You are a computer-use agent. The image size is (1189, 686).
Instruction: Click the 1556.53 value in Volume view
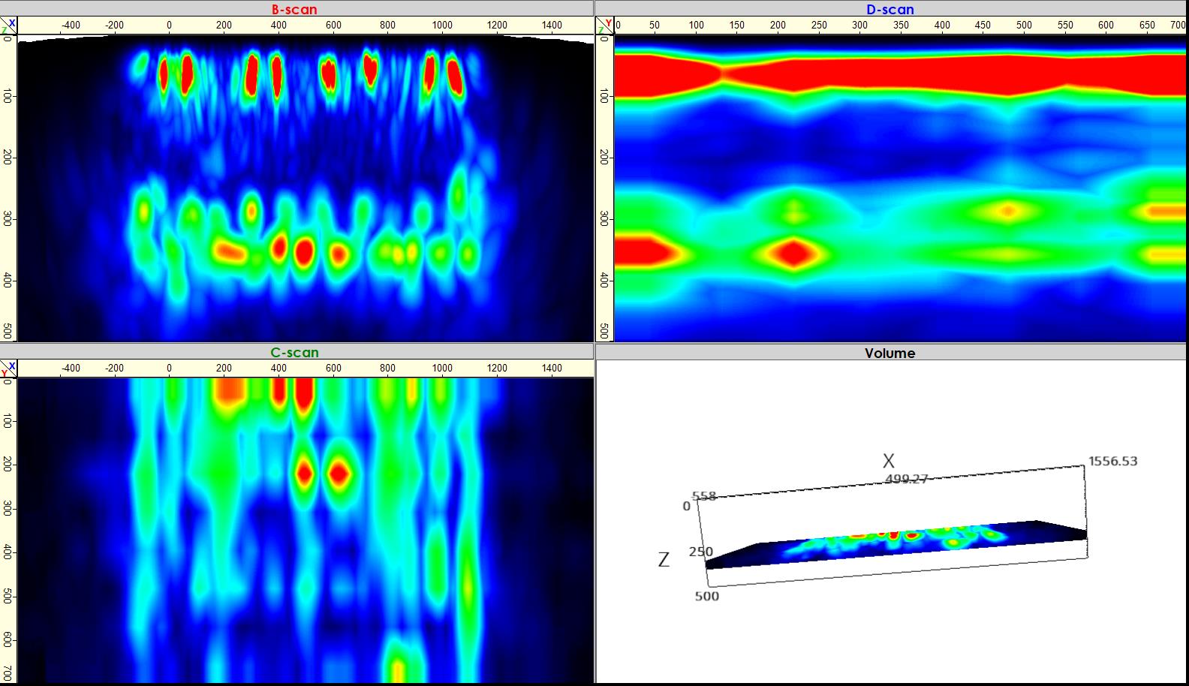tap(1112, 461)
